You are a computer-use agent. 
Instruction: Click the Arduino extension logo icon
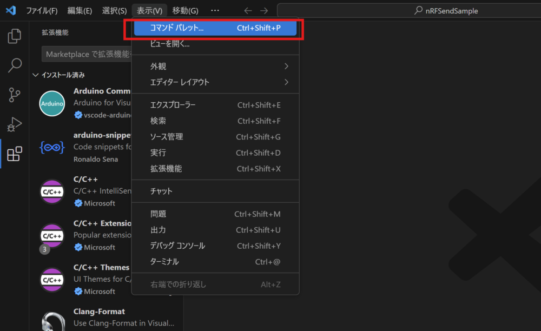(52, 103)
